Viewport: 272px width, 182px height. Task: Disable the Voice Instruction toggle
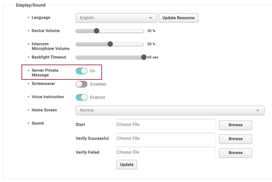(82, 97)
